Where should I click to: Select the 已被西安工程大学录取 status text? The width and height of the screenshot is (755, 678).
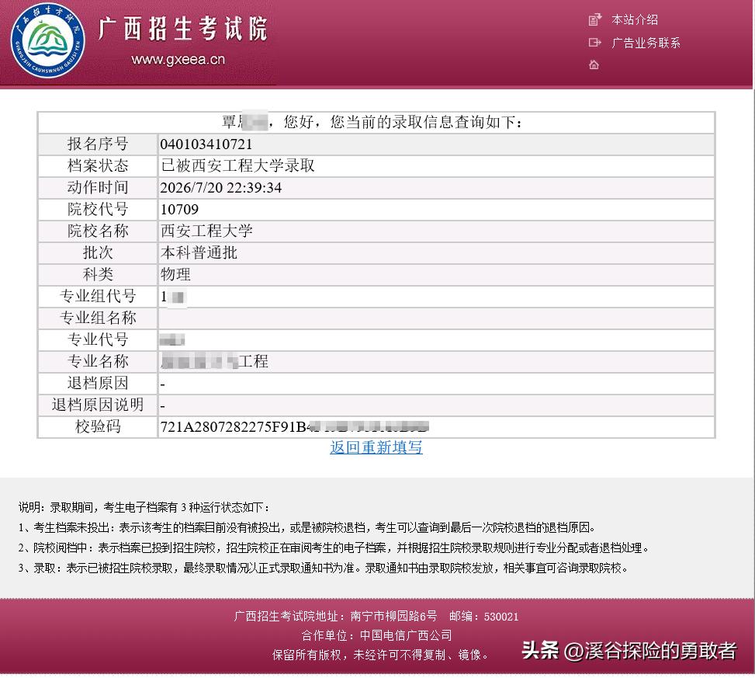pos(237,165)
